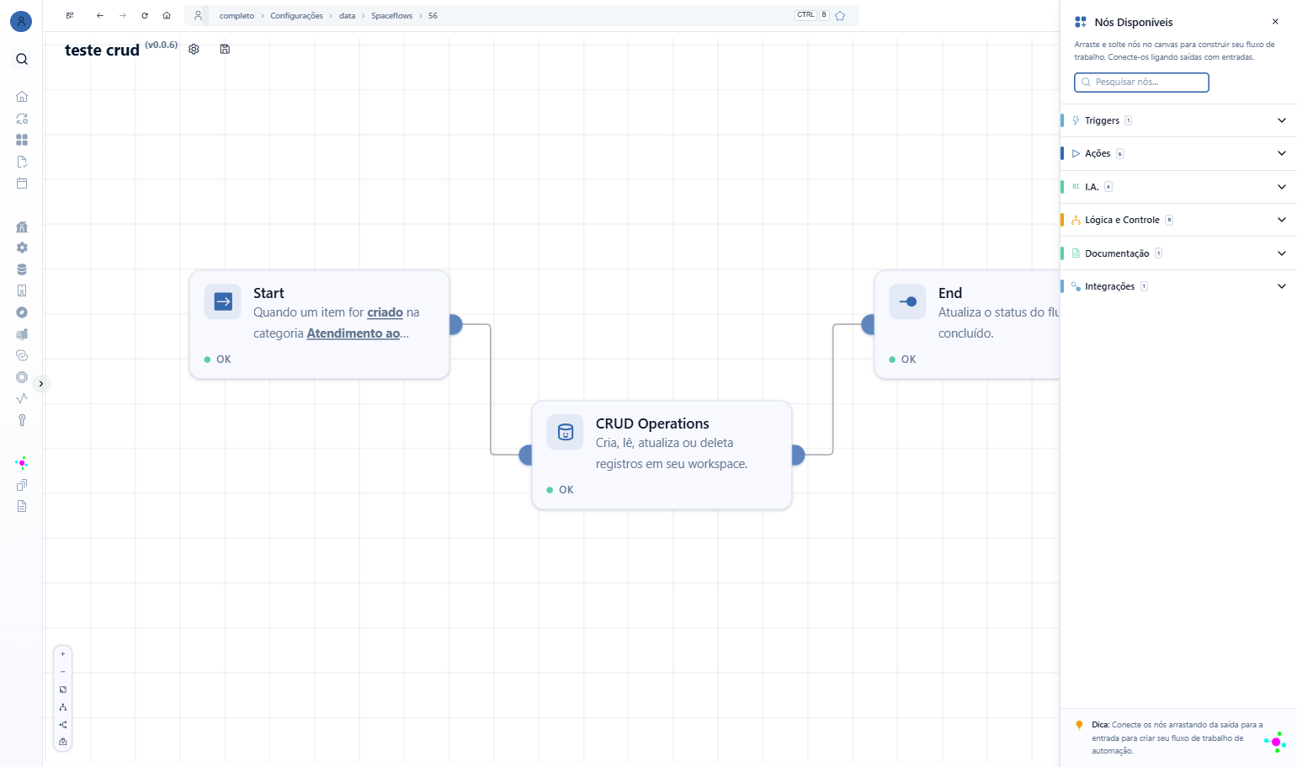Click the criado link in the Start node
Image resolution: width=1297 pixels, height=767 pixels.
click(385, 312)
